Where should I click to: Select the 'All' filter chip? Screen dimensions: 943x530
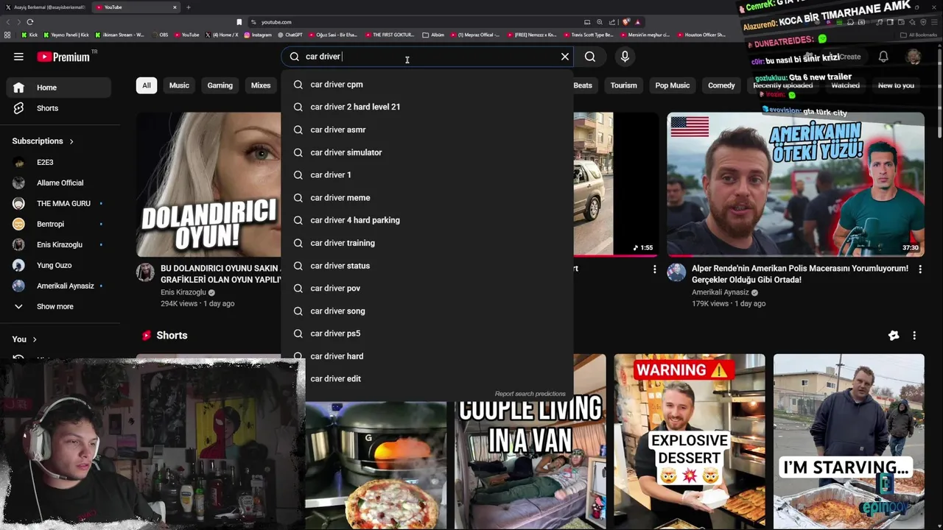pyautogui.click(x=147, y=85)
